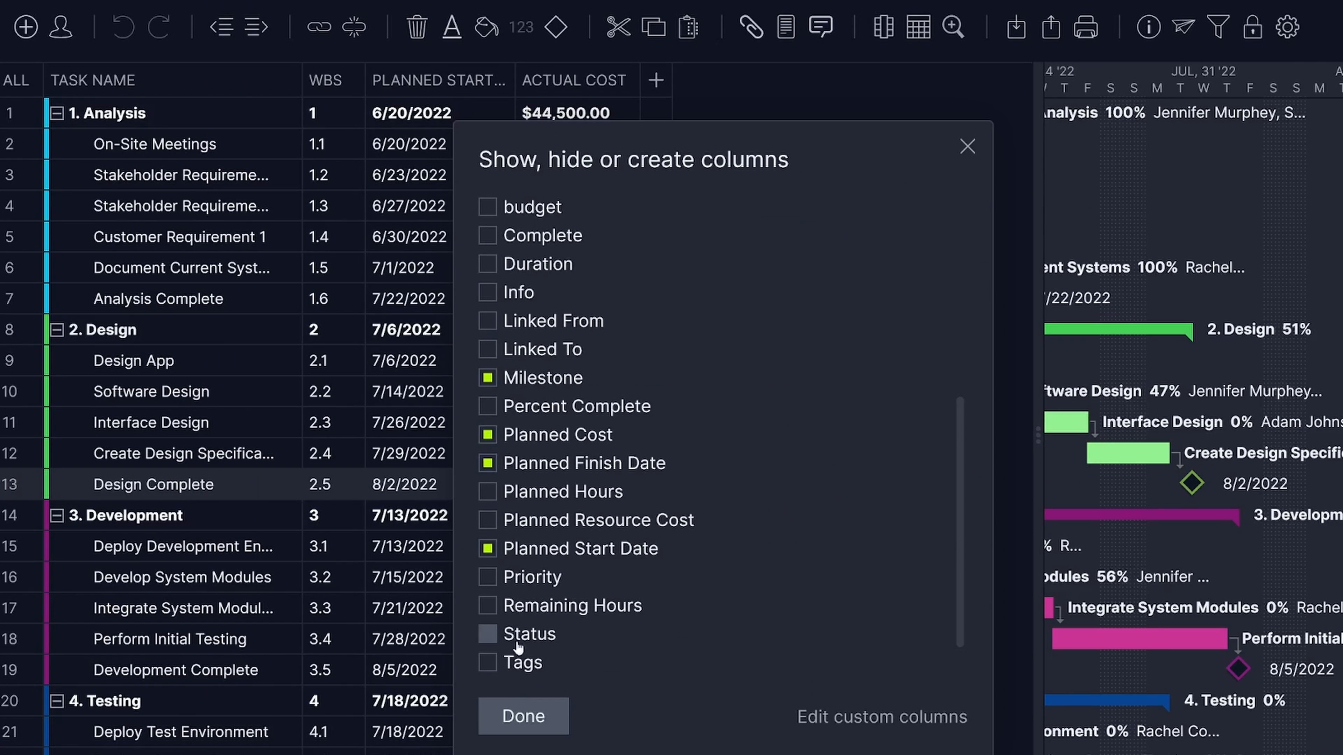Open the Edit custom columns link

click(x=882, y=717)
